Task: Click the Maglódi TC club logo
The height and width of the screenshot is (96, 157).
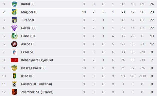Action: point(14,12)
